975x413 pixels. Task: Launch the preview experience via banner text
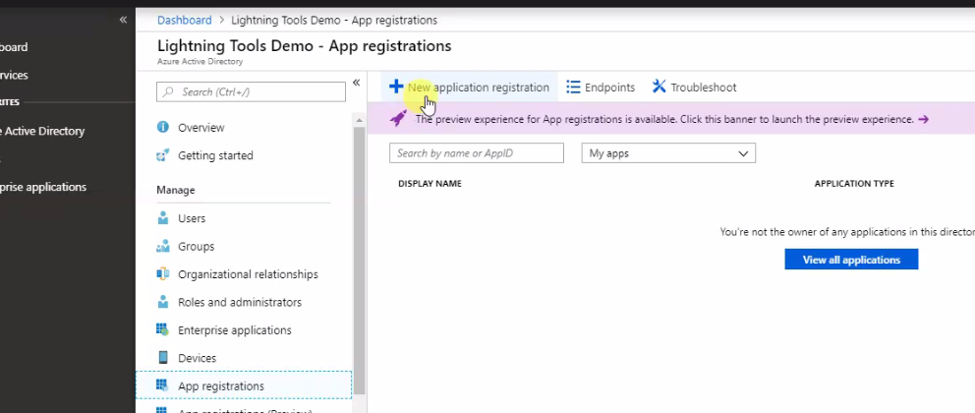pyautogui.click(x=664, y=119)
